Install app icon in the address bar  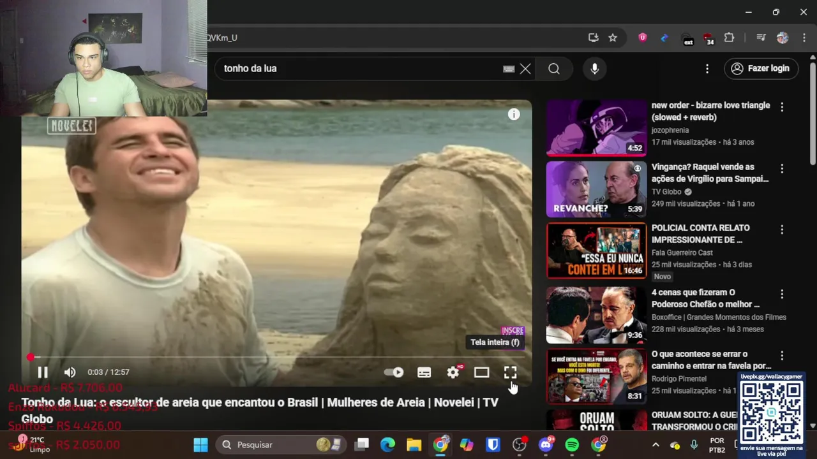tap(593, 38)
